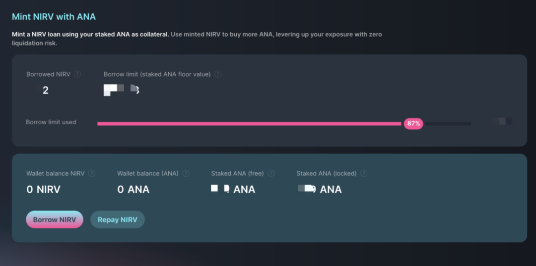Click the Staked ANA (locked) amount

click(319, 189)
